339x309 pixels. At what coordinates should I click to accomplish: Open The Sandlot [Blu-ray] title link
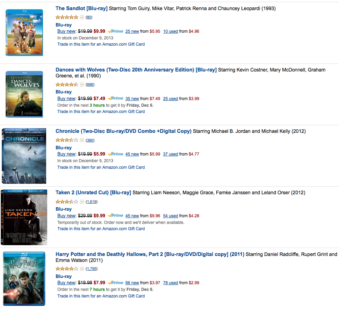(x=81, y=8)
